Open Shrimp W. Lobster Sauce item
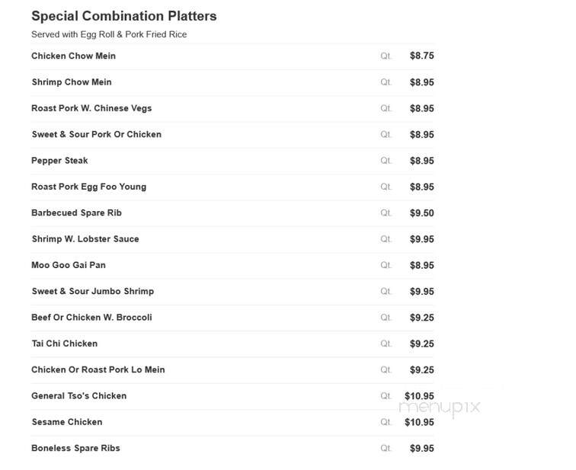Image resolution: width=576 pixels, height=470 pixels. [x=85, y=239]
